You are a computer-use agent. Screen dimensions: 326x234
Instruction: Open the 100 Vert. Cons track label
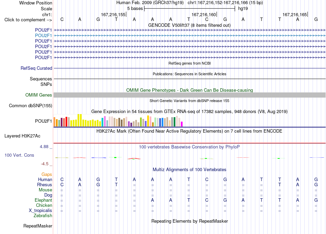coord(19,155)
